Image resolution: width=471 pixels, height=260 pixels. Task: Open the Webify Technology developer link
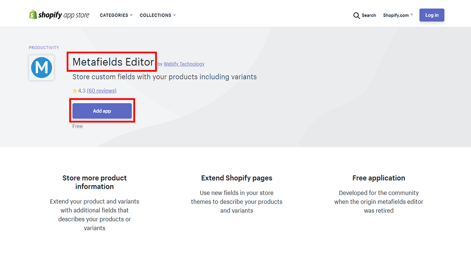[184, 64]
